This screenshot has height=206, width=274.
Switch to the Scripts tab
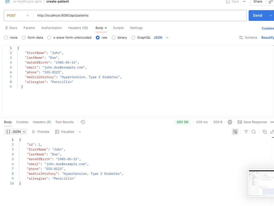(x=118, y=28)
